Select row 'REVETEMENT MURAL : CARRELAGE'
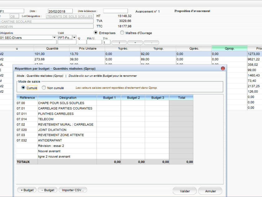Viewport: 262px width, 197px height. pos(105,124)
